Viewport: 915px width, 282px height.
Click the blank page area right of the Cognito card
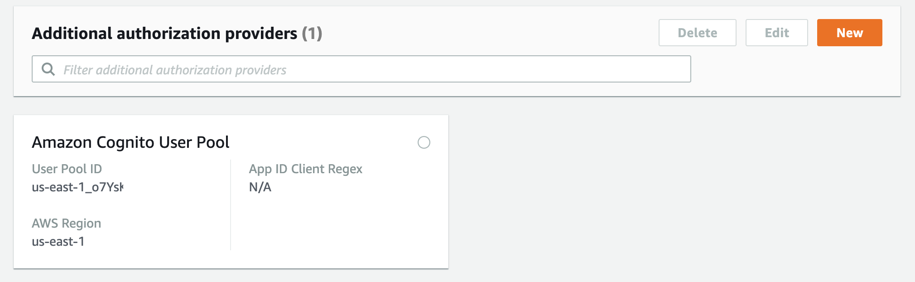pos(679,191)
